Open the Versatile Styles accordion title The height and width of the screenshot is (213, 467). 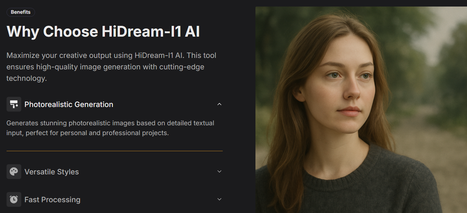pos(52,172)
